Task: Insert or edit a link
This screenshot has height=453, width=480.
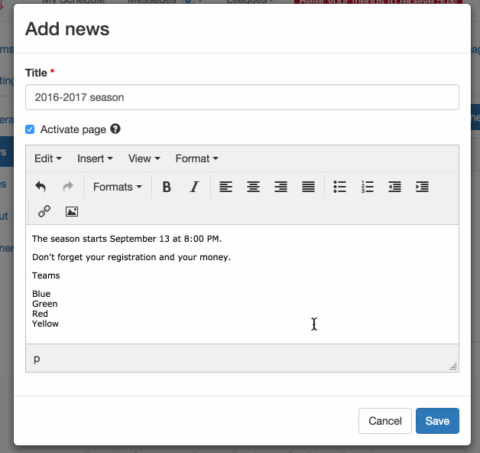Action: 44,211
